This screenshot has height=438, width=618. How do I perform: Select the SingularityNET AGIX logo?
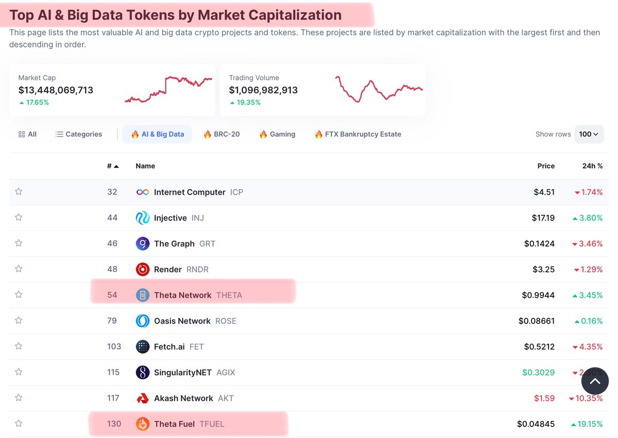click(142, 372)
